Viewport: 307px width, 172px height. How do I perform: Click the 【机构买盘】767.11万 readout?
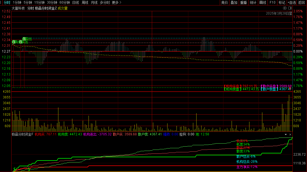coord(240,86)
